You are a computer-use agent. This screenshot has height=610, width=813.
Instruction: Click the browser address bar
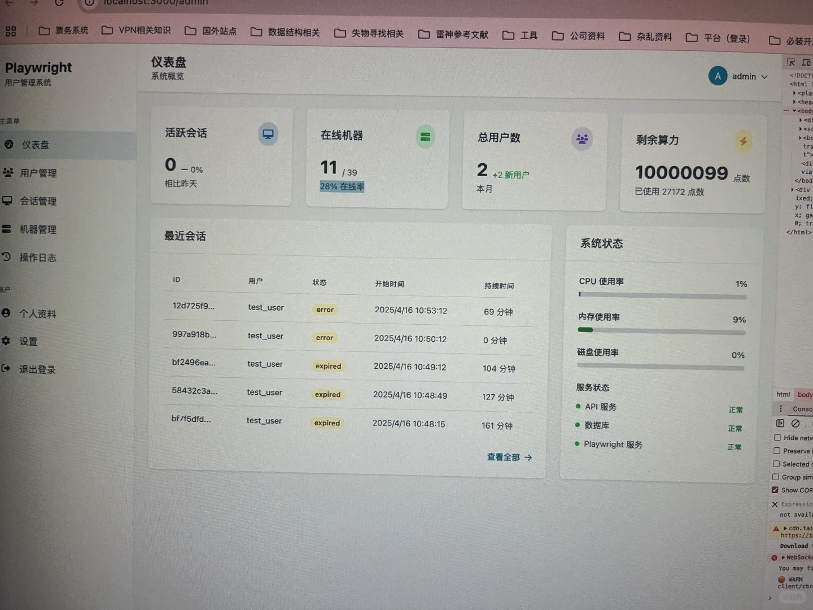coord(155,3)
